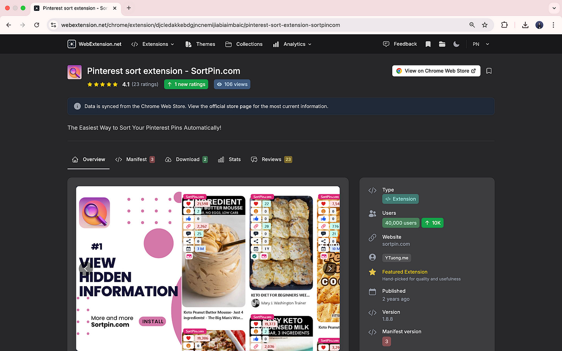Viewport: 562px width, 351px height.
Task: Open the PN language dropdown
Action: [481, 44]
